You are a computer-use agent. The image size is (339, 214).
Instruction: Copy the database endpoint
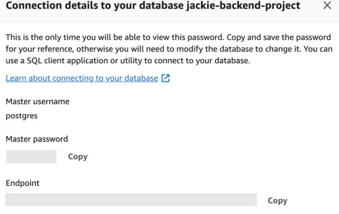pos(277,200)
